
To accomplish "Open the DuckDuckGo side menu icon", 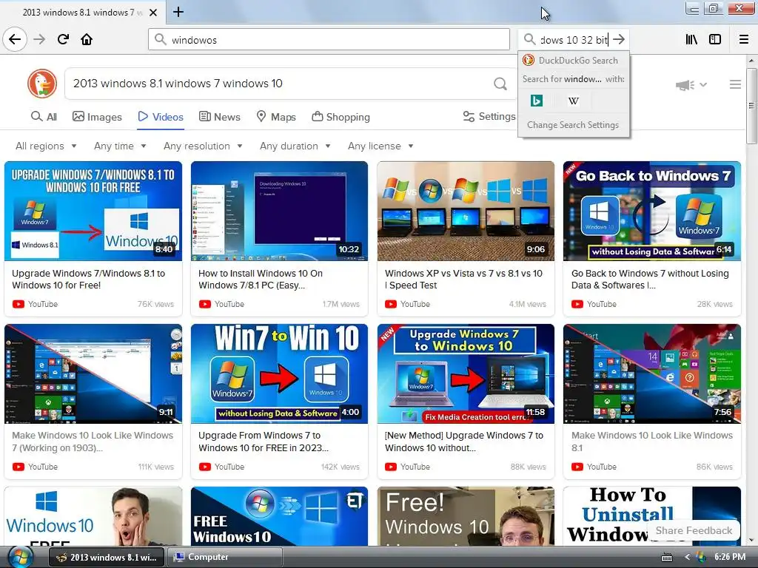I will (735, 84).
